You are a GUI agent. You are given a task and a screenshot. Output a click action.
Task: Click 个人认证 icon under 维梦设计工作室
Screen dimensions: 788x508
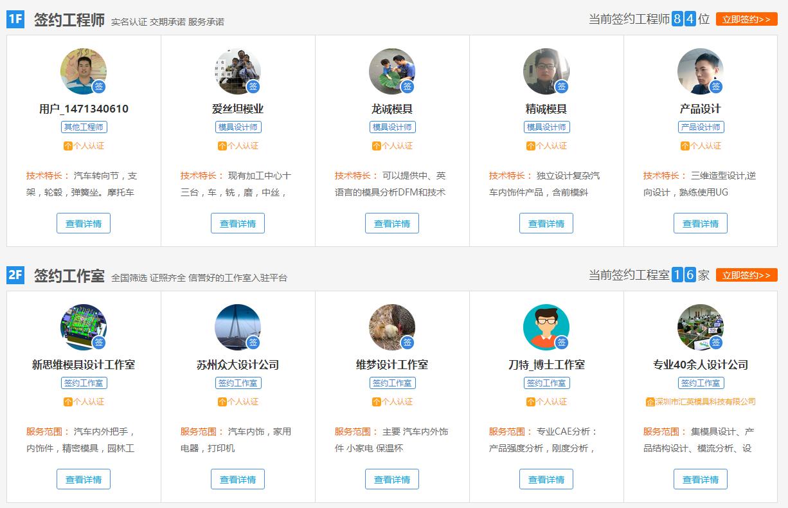coord(377,402)
